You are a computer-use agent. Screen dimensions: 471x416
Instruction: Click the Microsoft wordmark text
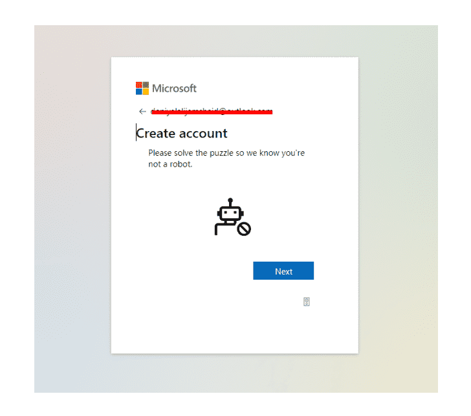174,88
